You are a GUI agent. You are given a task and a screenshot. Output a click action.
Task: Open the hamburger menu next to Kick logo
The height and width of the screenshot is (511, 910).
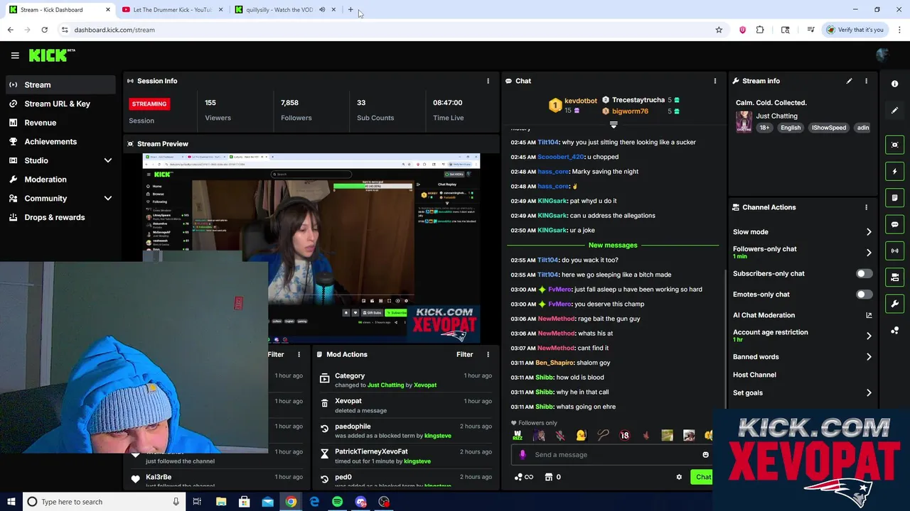(x=15, y=55)
